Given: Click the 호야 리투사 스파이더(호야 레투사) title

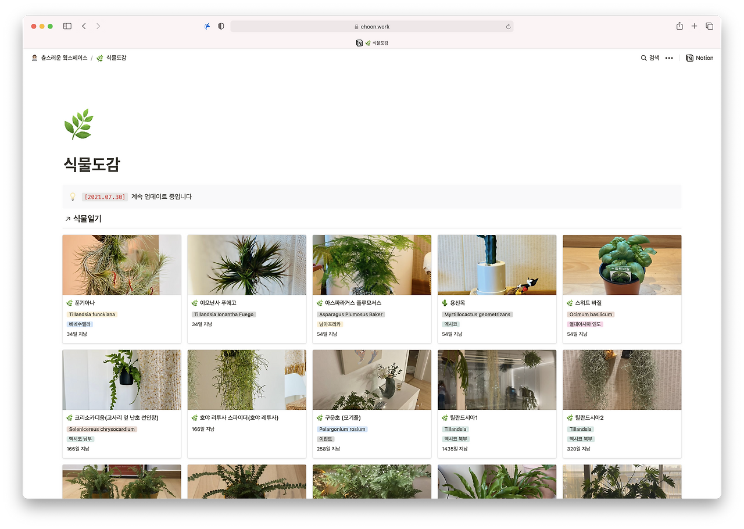Looking at the screenshot, I should (239, 418).
